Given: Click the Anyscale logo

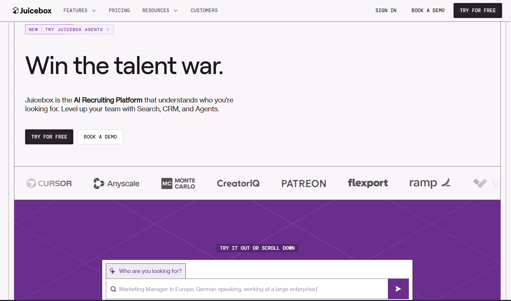Looking at the screenshot, I should (x=117, y=183).
